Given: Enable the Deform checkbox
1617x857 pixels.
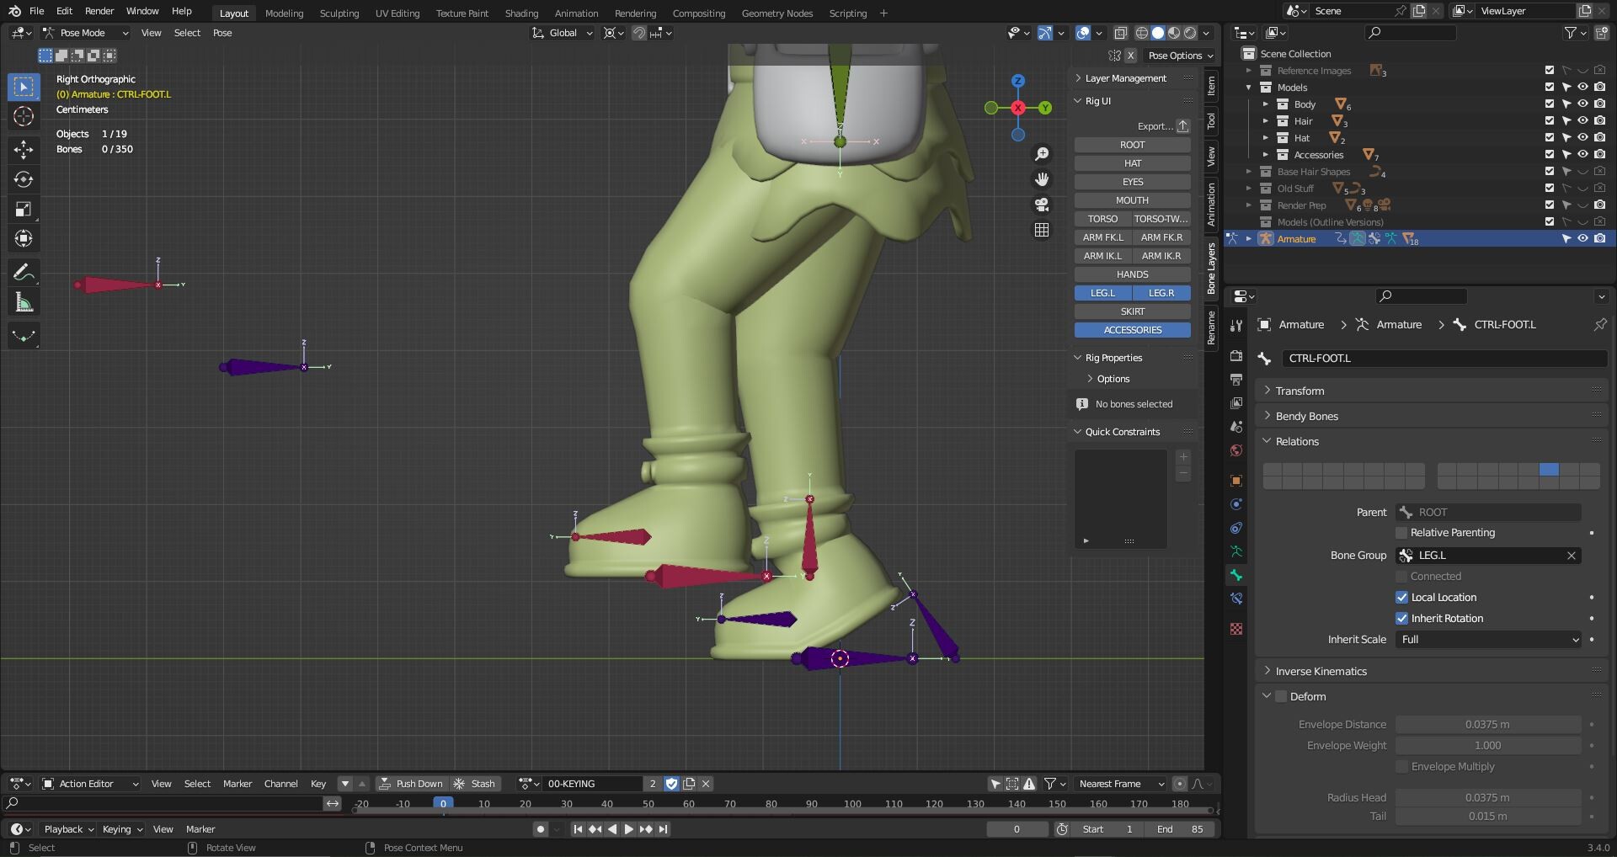Looking at the screenshot, I should [x=1281, y=696].
